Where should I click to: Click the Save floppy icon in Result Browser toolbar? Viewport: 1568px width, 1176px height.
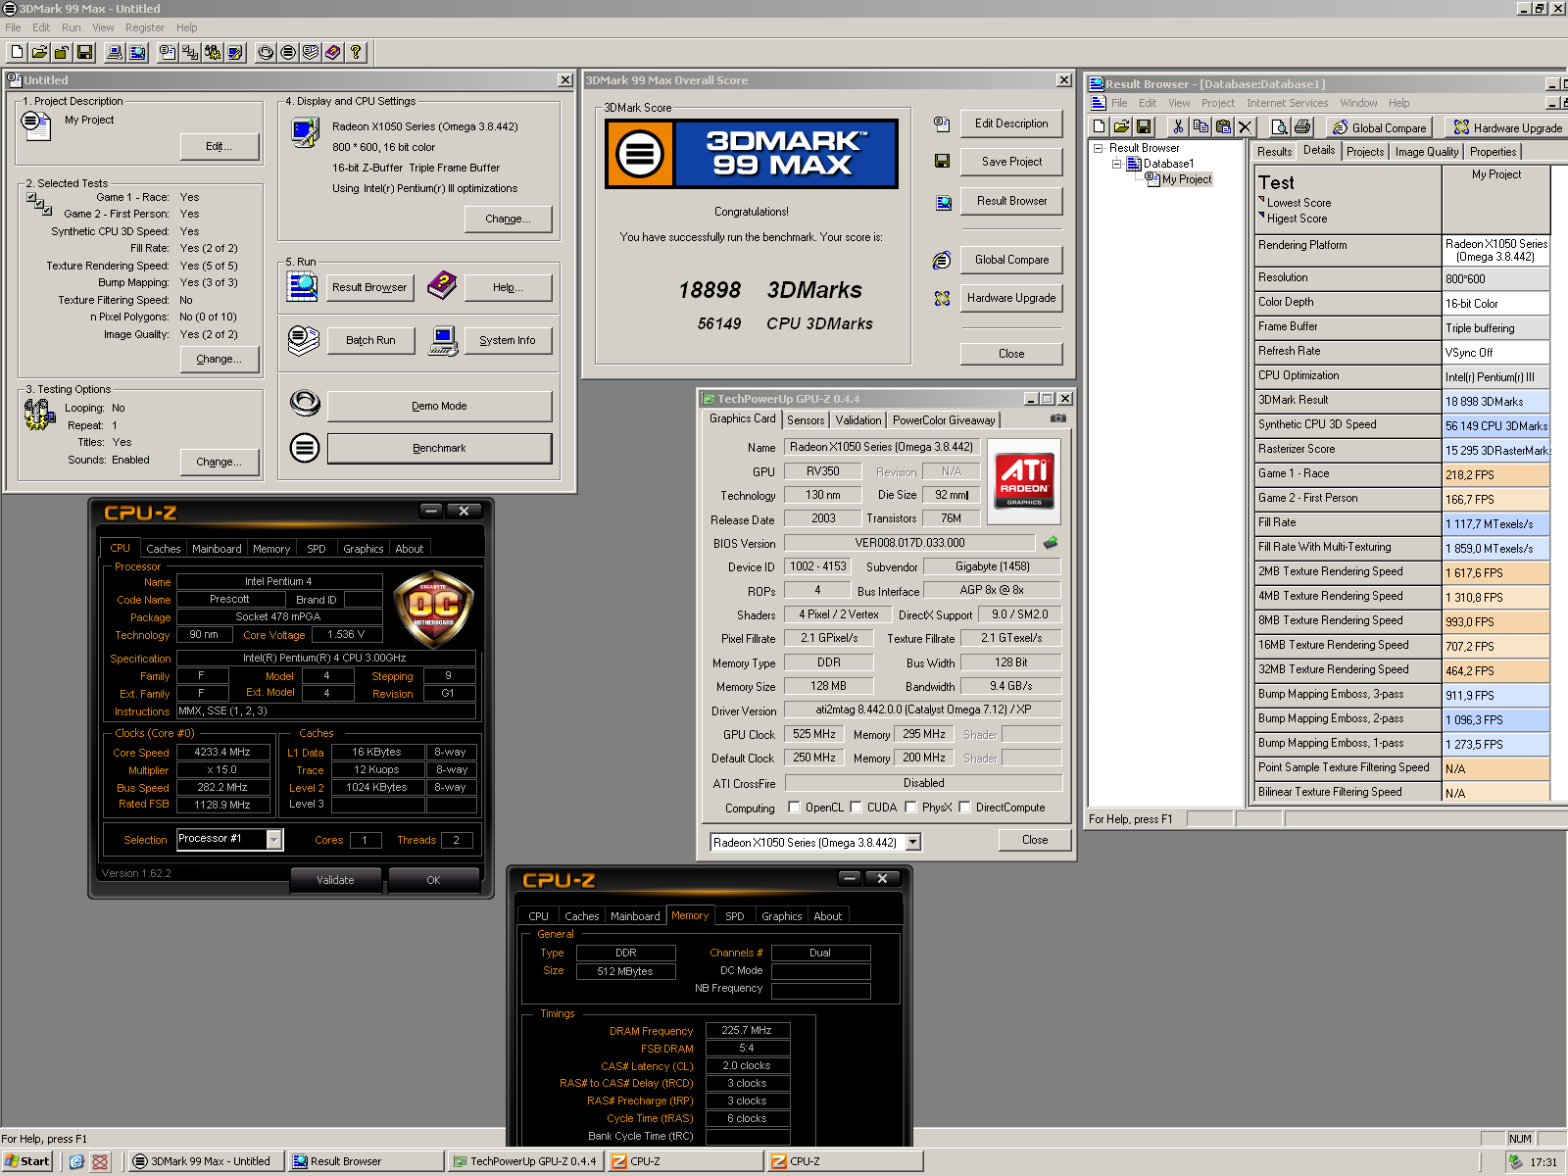[x=1144, y=126]
